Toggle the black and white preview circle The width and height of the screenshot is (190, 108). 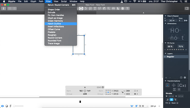[7, 106]
